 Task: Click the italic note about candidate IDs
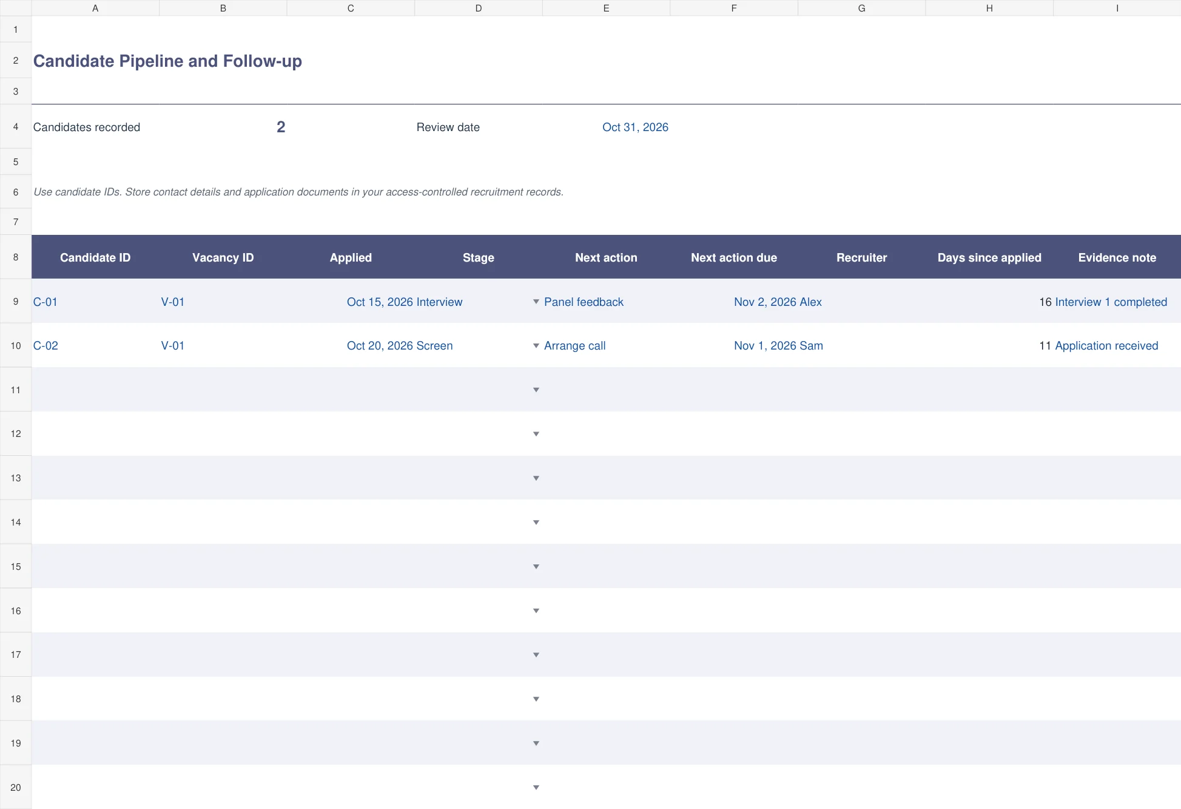(x=298, y=192)
